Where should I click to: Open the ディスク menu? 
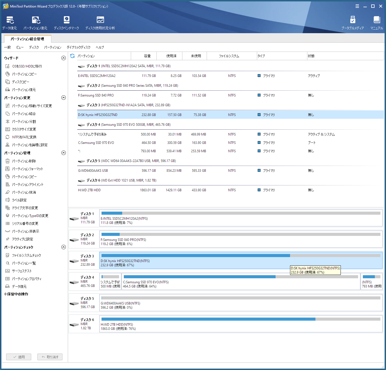(x=34, y=47)
